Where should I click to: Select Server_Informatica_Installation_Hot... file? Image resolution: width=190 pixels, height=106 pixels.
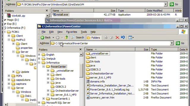[x=110, y=94]
